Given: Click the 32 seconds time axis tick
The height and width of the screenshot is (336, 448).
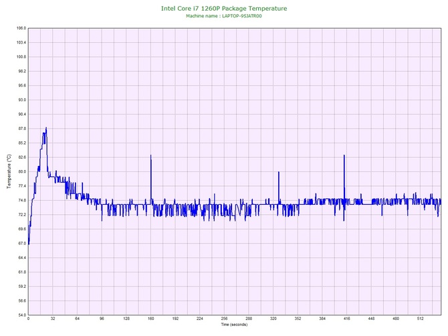Looking at the screenshot, I should (x=53, y=319).
